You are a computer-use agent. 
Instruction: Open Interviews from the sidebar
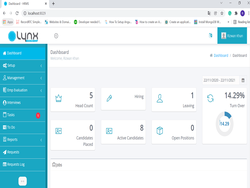(23, 103)
